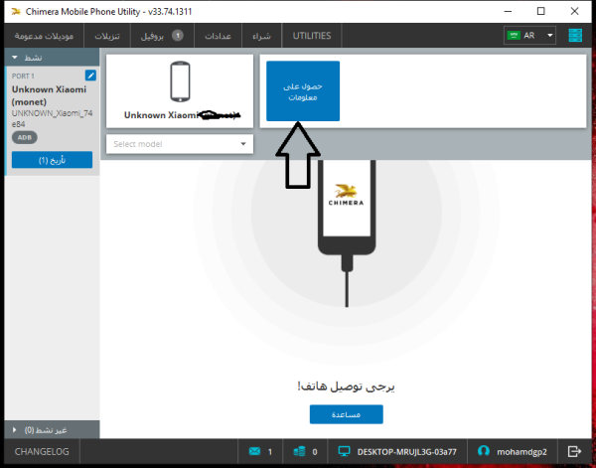Click the logout icon at bottom right
This screenshot has height=468, width=596.
pos(574,451)
